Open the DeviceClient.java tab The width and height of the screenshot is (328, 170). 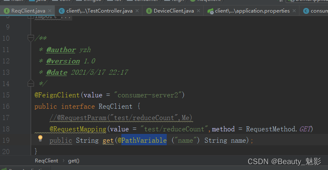point(173,11)
